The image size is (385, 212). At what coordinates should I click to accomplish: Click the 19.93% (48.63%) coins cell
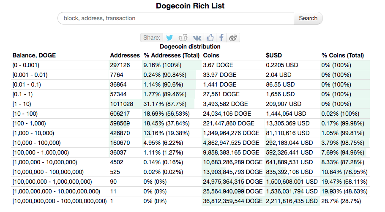pos(344,191)
